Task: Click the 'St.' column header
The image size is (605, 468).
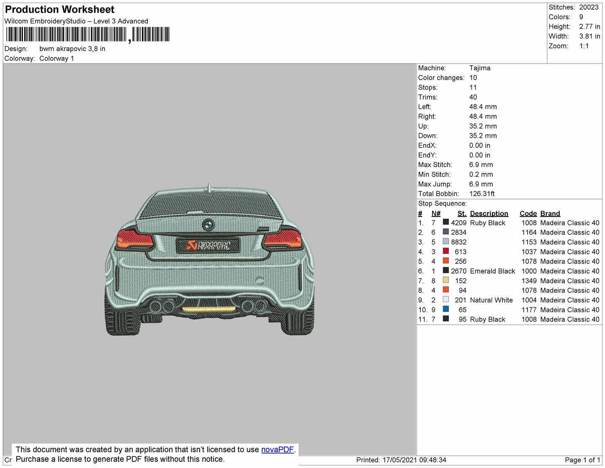Action: (462, 213)
